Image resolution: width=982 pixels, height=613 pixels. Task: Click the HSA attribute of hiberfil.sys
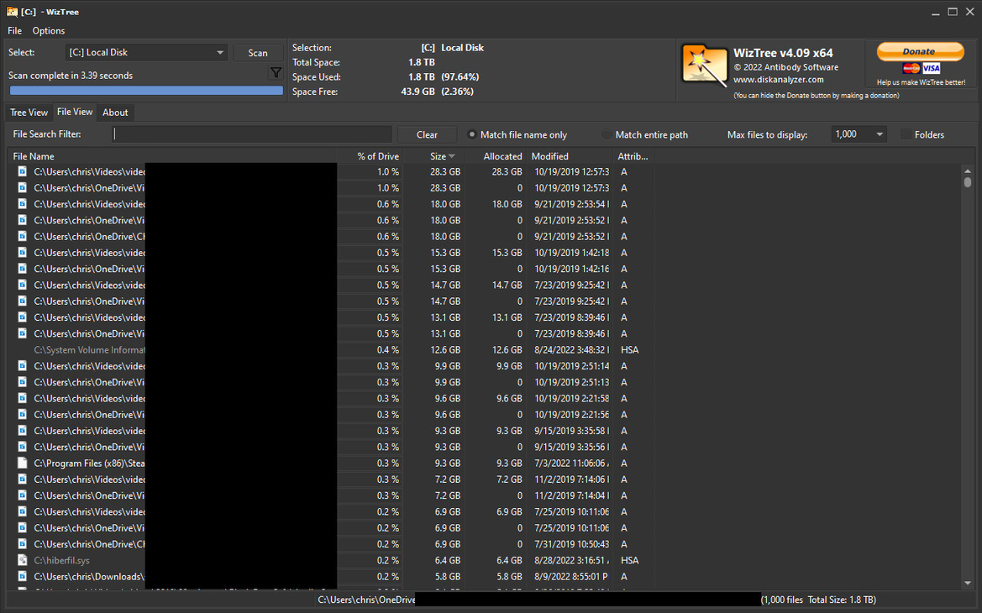click(629, 560)
